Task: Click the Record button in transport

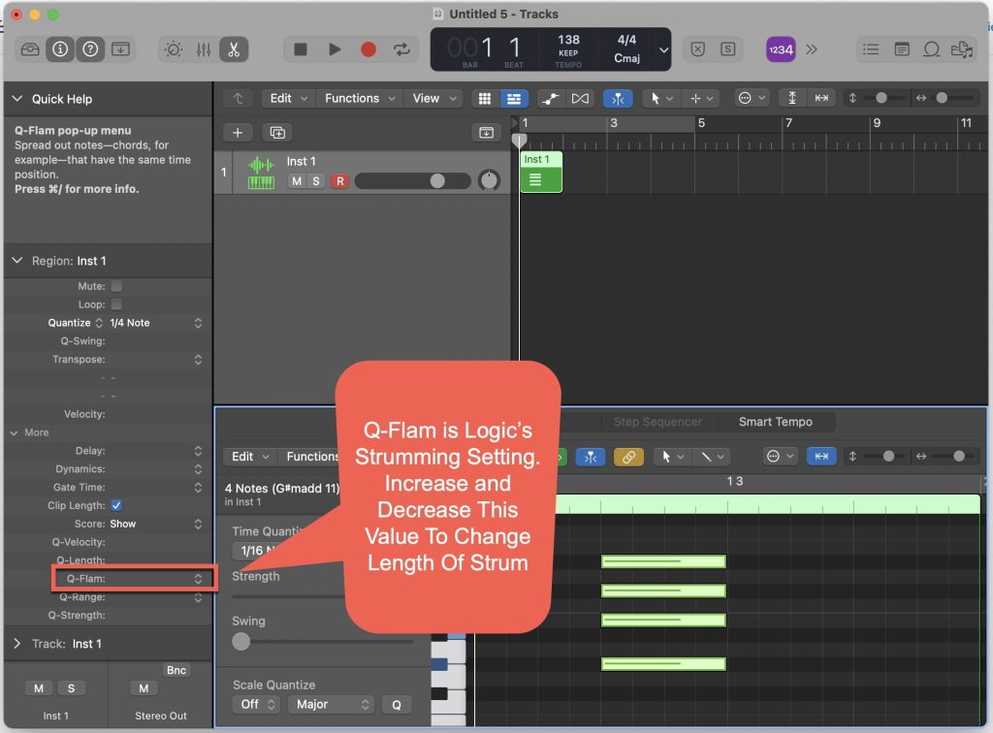Action: (x=368, y=49)
